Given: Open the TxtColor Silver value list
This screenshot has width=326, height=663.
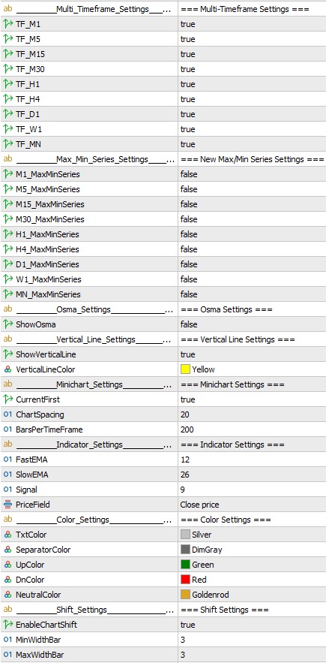Looking at the screenshot, I should [x=252, y=535].
